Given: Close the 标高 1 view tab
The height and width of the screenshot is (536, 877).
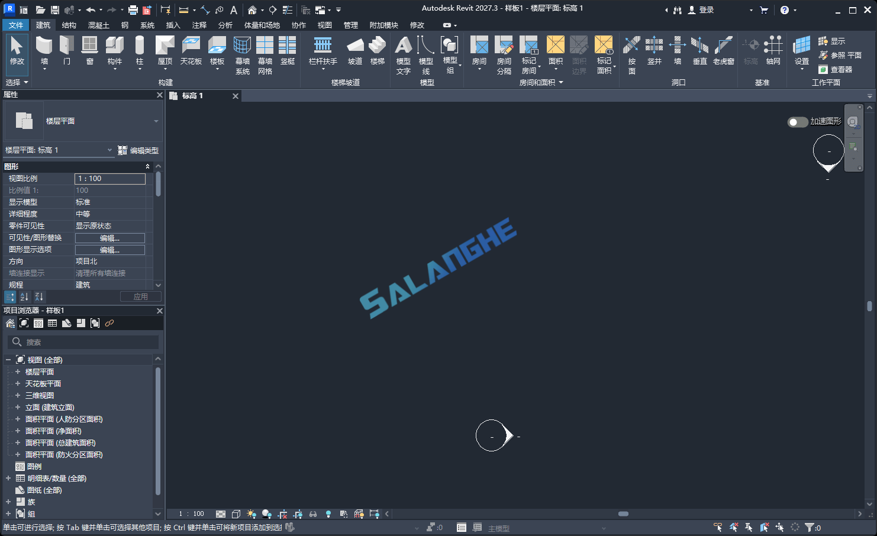Looking at the screenshot, I should pos(236,96).
